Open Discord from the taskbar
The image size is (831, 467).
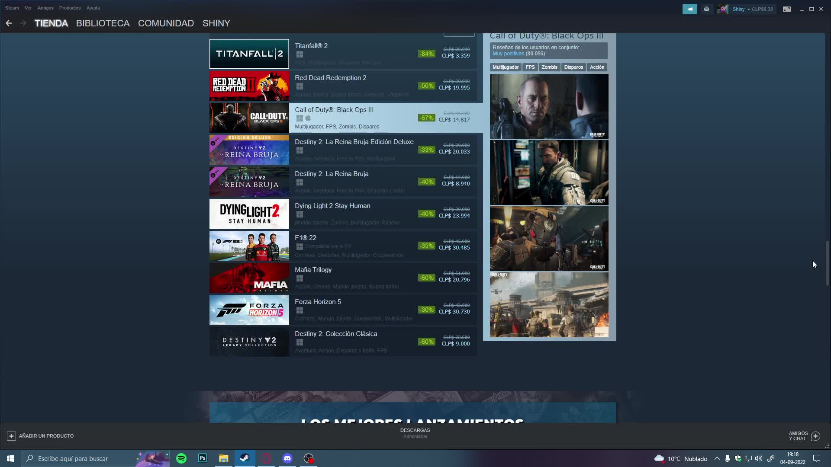(287, 458)
